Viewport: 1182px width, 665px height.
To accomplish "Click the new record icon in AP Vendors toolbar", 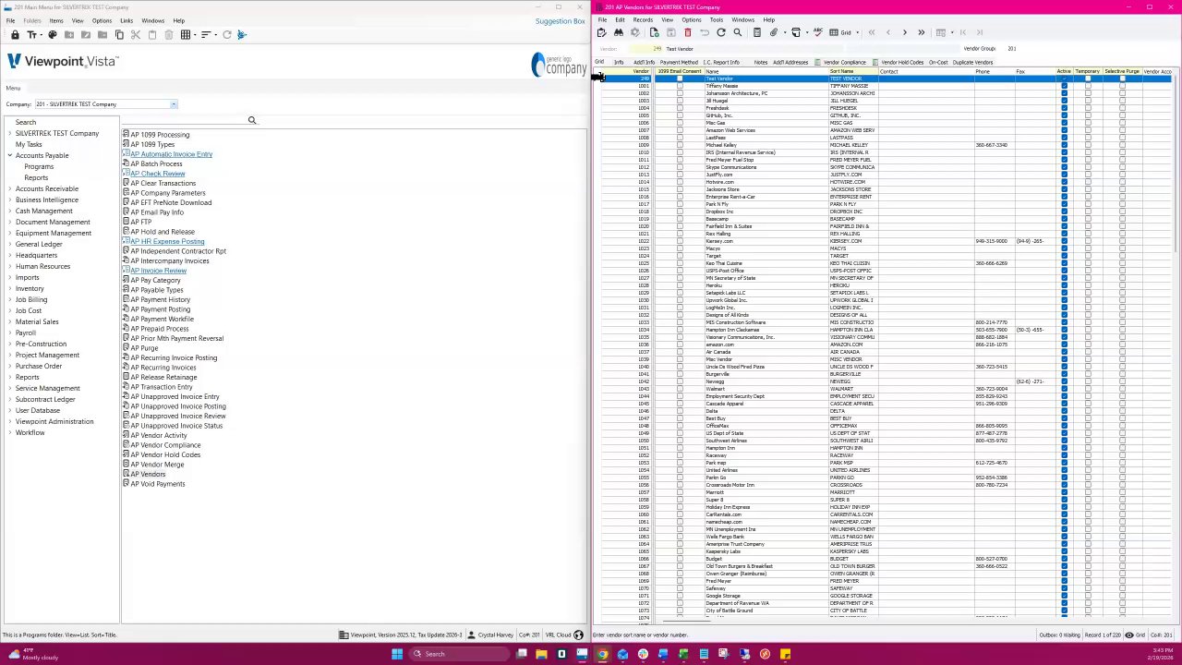I will click(x=654, y=32).
